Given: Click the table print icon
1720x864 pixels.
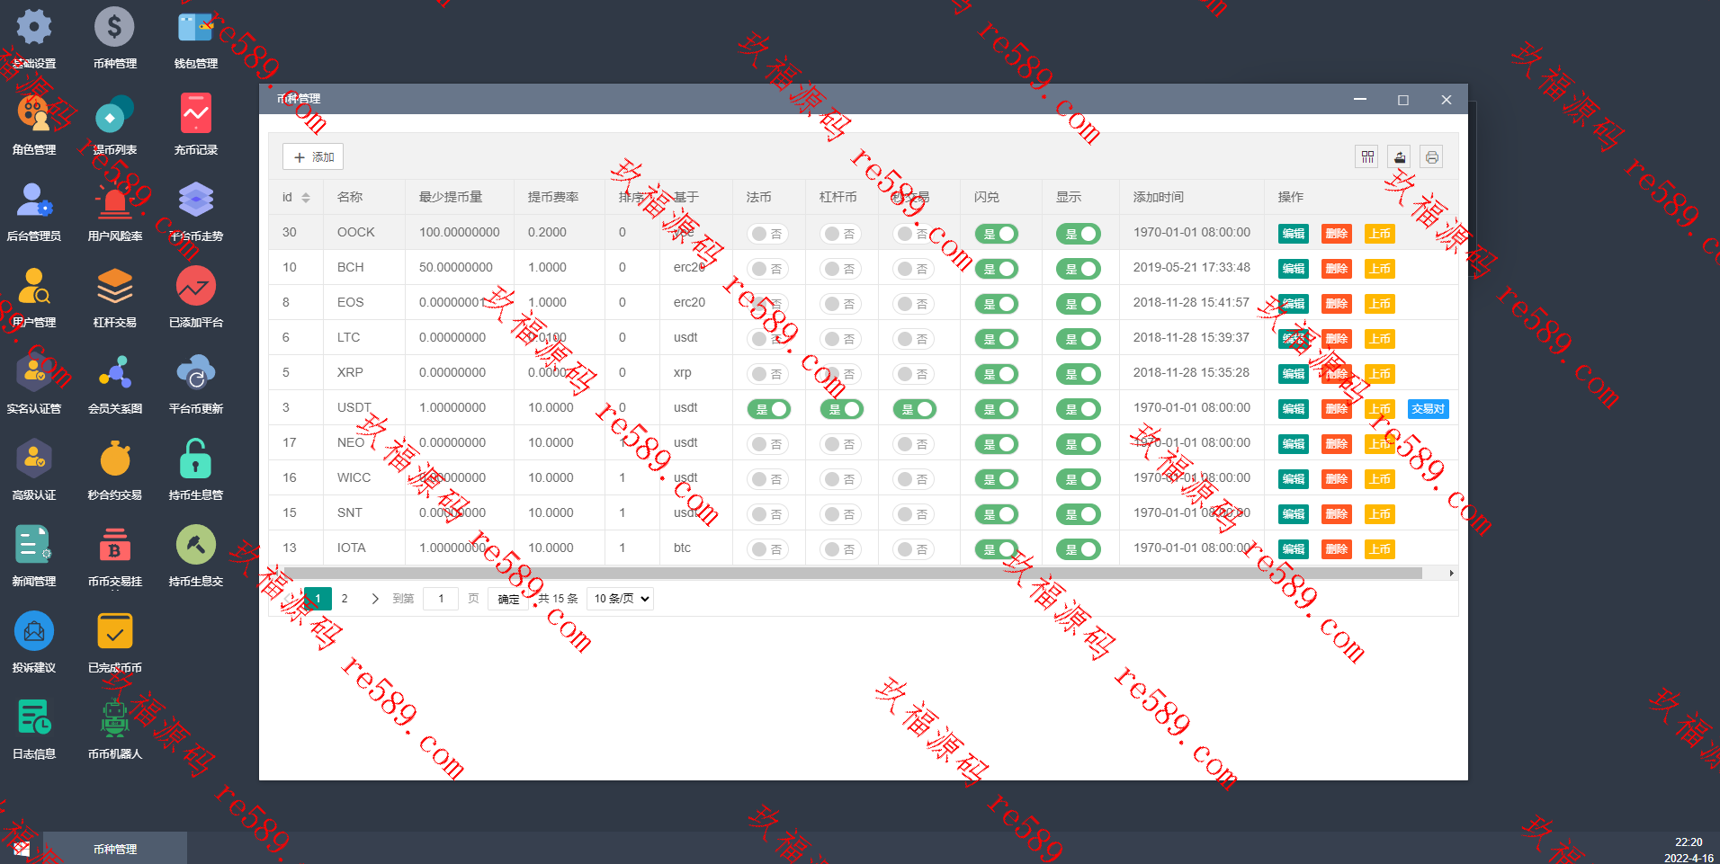Looking at the screenshot, I should tap(1431, 157).
